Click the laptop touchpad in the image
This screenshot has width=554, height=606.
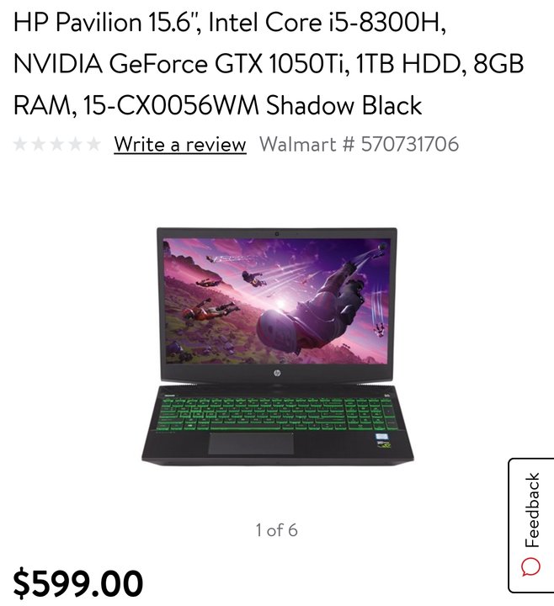tap(251, 444)
